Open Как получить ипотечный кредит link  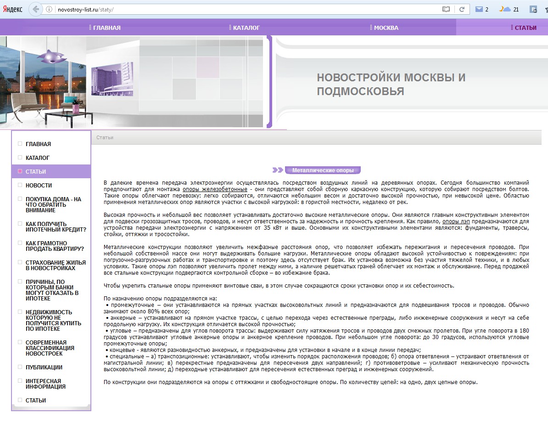(56, 227)
